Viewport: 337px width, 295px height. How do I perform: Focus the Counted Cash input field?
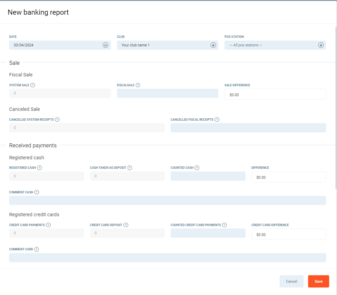coord(208,176)
